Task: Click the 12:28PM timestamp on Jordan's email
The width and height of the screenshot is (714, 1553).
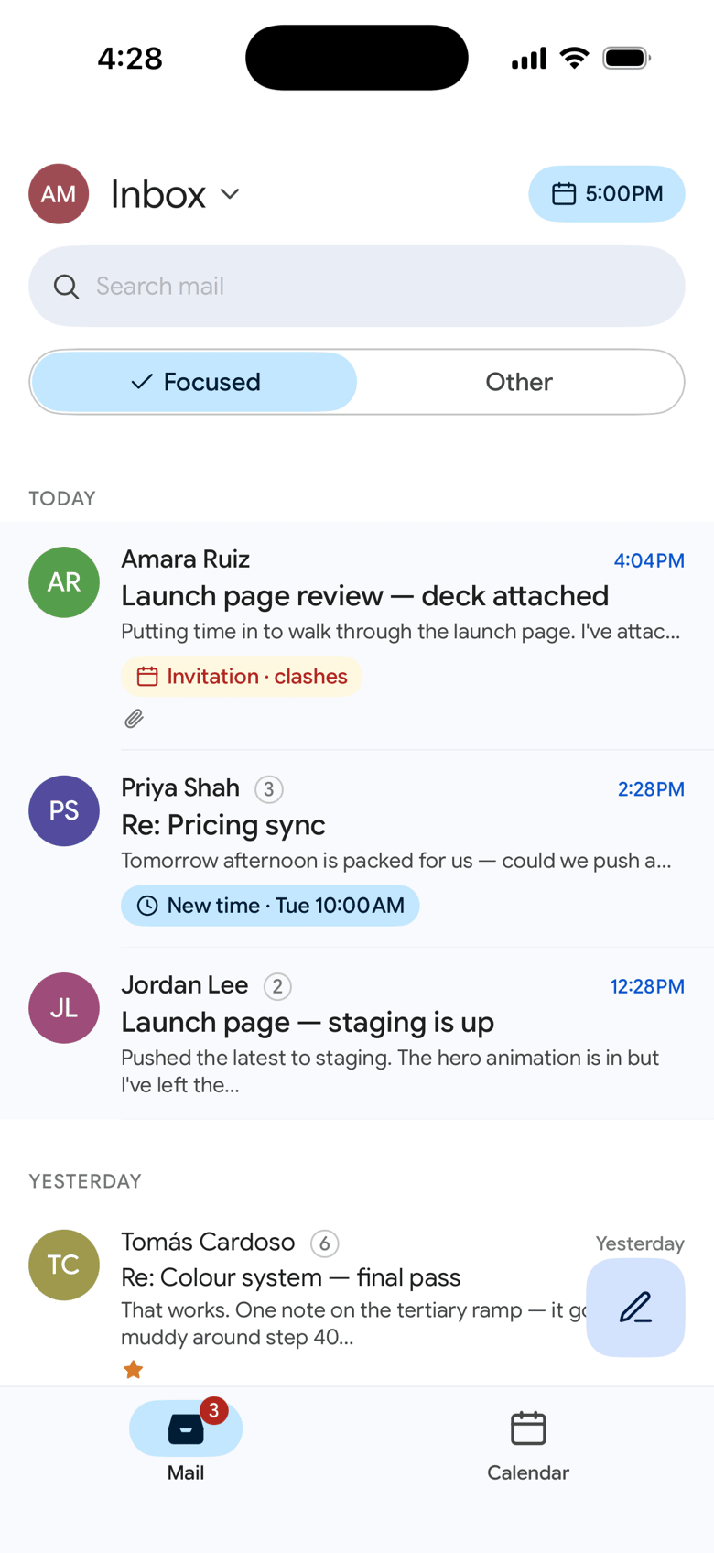Action: 647,986
